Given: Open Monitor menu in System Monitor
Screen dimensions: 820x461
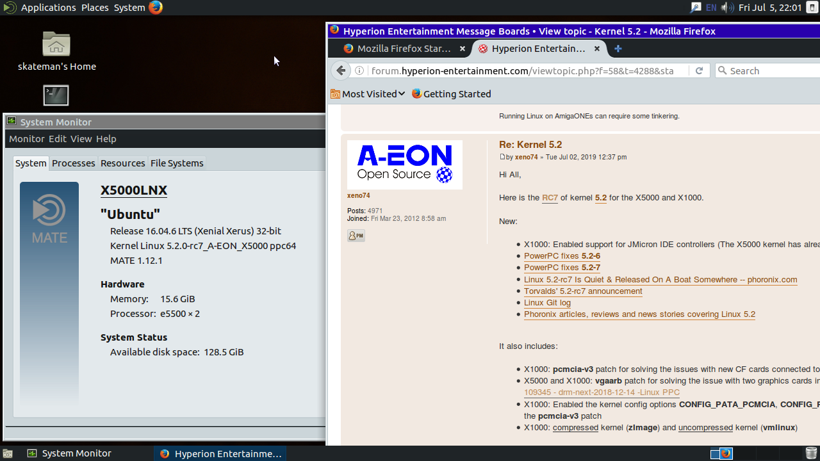Looking at the screenshot, I should click(x=27, y=139).
